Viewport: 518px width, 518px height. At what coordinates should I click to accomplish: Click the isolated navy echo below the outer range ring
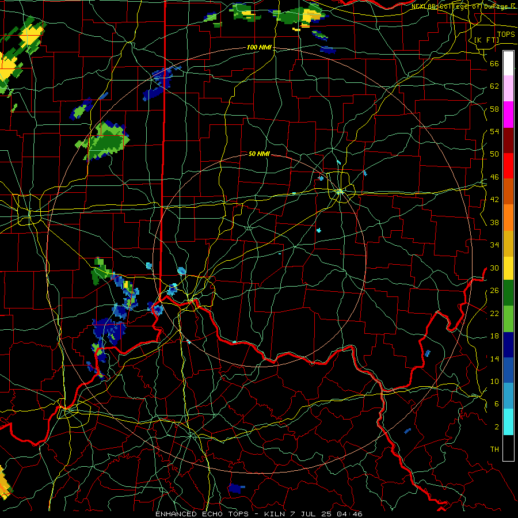(x=236, y=488)
